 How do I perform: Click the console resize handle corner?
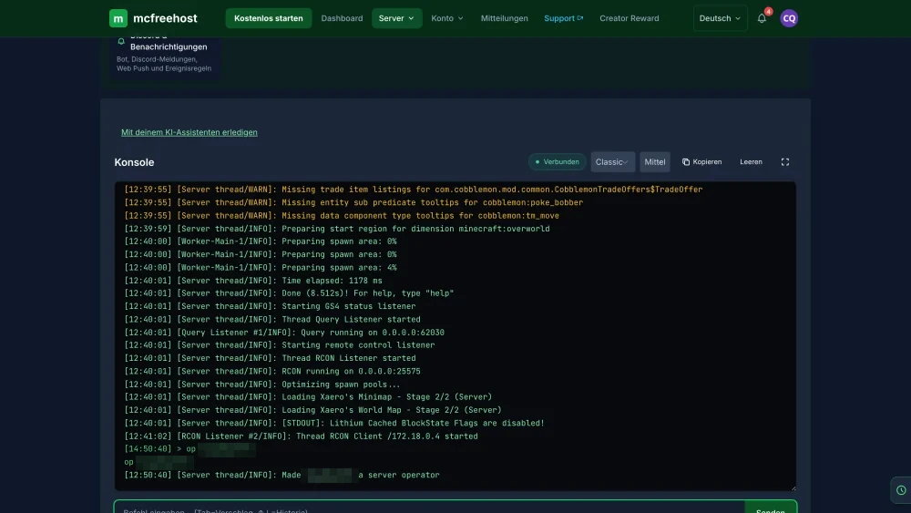(x=793, y=488)
